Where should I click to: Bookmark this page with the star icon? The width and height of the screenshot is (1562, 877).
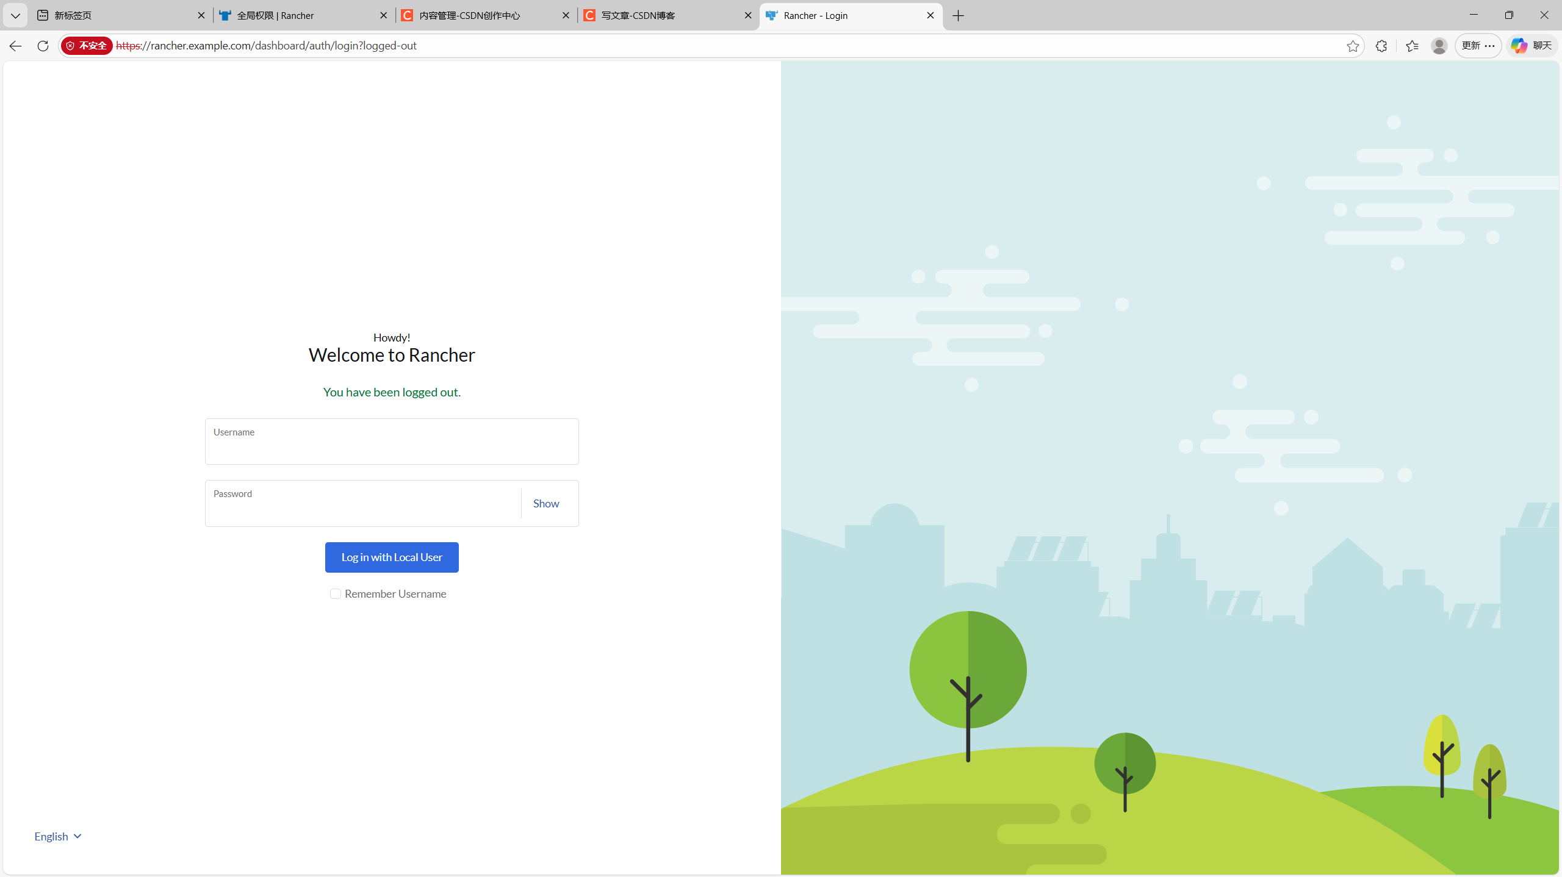click(1353, 46)
